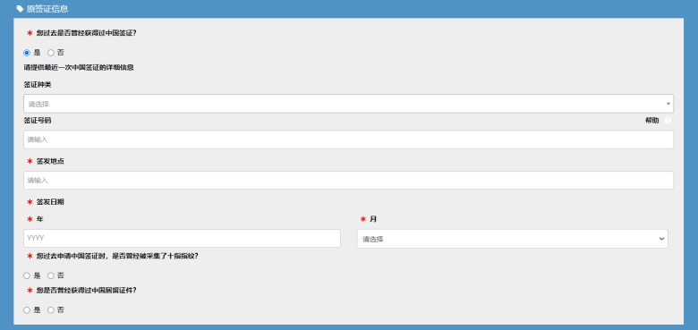Viewport: 698px width, 330px height.
Task: Click the 原签证信息 section header text
Action: [47, 9]
